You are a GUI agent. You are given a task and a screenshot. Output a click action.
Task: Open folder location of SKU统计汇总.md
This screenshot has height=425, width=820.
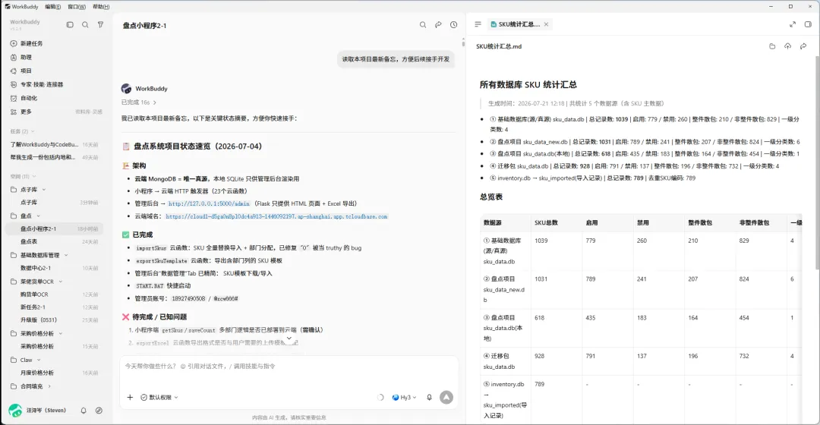[x=772, y=46]
